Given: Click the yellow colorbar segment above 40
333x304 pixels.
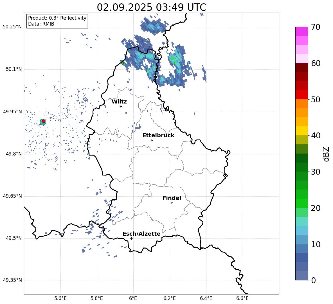Looking at the screenshot, I should [302, 131].
